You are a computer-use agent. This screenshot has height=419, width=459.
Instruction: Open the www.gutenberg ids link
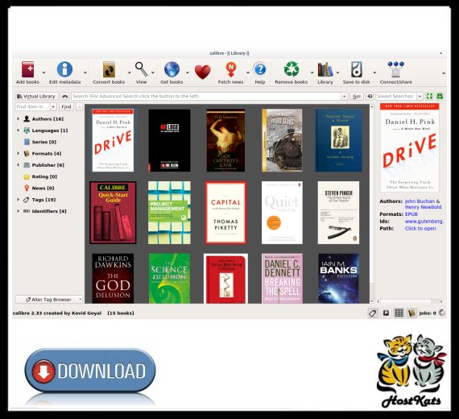point(424,222)
